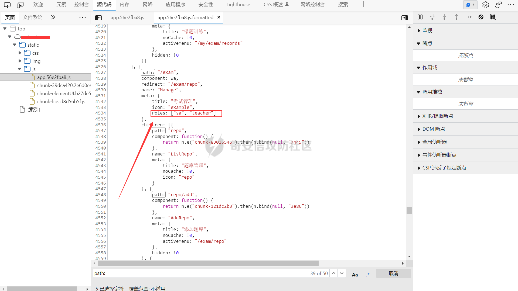The width and height of the screenshot is (518, 291).
Task: Open the 网络控制台 Network console tab
Action: click(x=313, y=5)
